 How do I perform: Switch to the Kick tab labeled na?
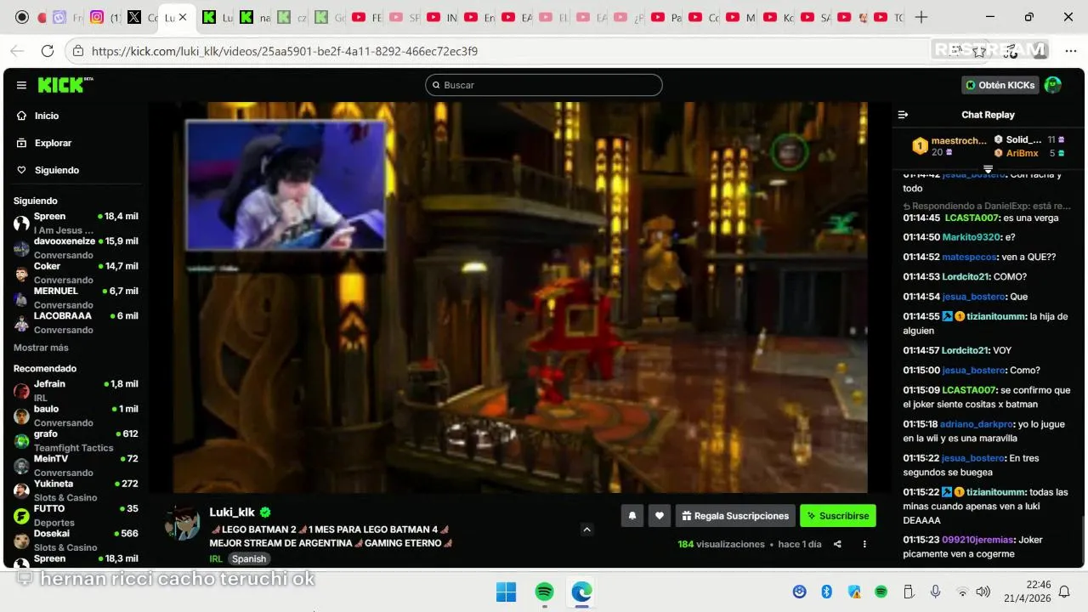pyautogui.click(x=255, y=17)
